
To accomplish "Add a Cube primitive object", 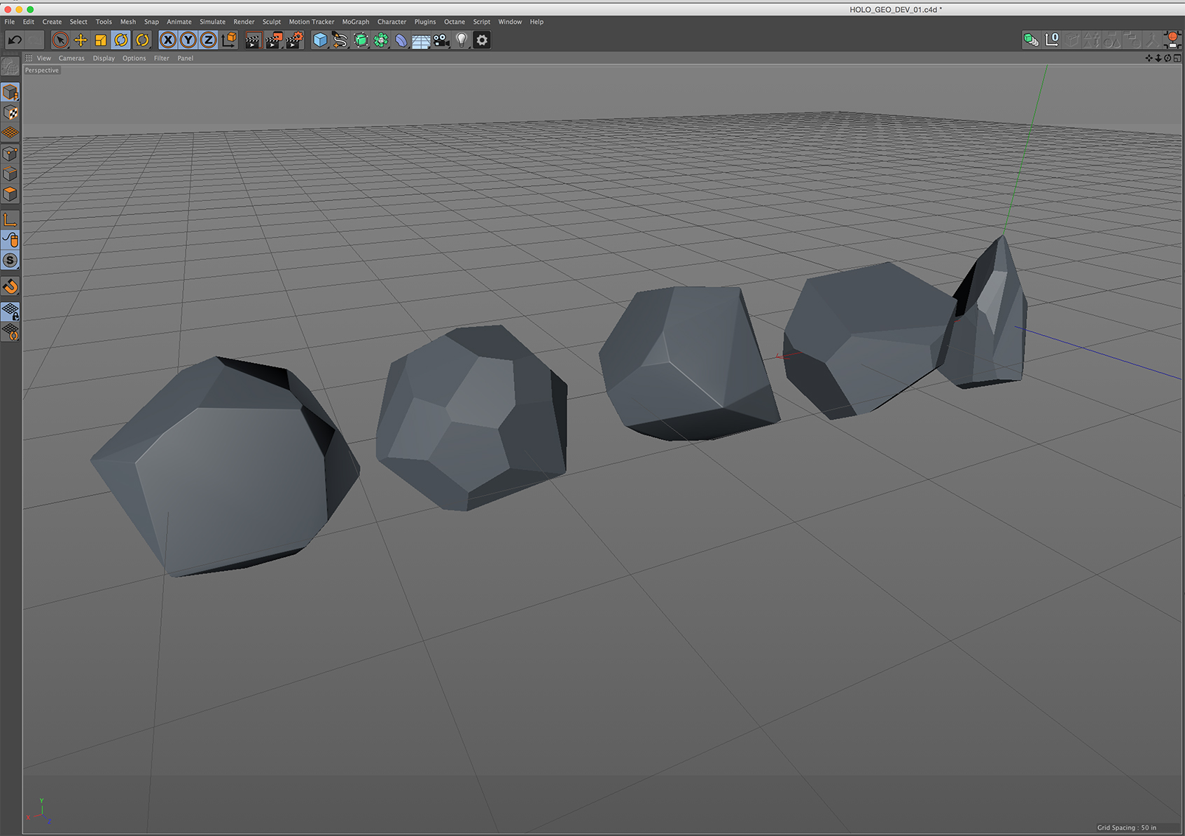I will (320, 40).
